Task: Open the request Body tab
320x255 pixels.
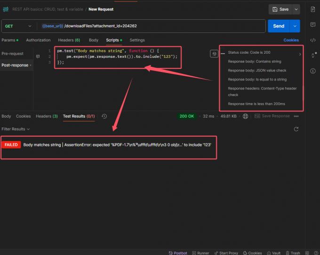Action: pyautogui.click(x=94, y=40)
